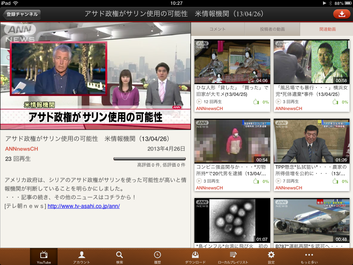Tap thumbs-up icon on TPP懸念 card
This screenshot has height=265, width=353.
335,181
